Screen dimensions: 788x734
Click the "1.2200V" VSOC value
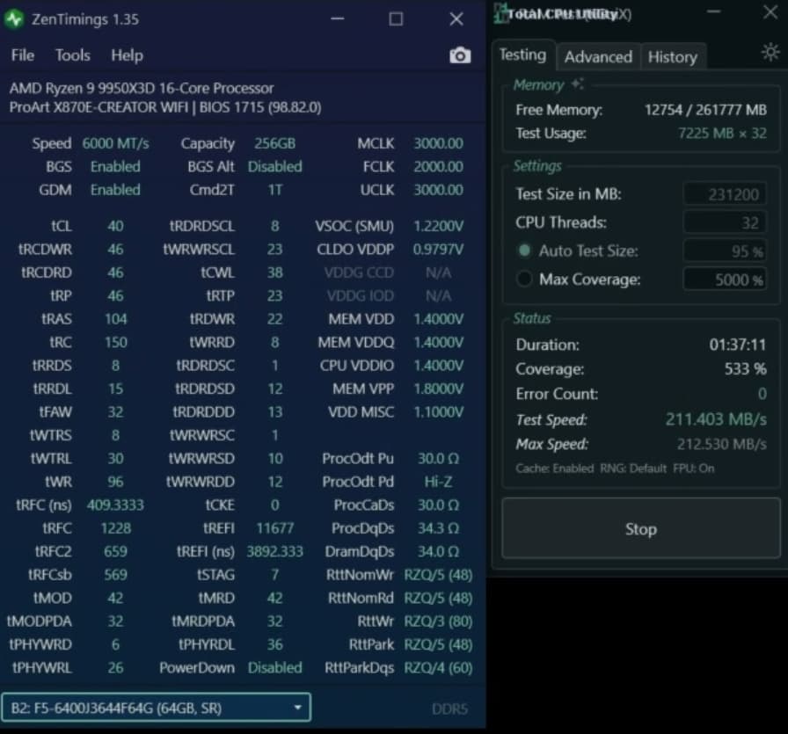438,226
